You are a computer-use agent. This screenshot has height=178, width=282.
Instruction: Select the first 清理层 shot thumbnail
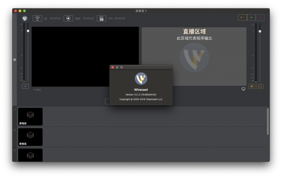(30, 117)
